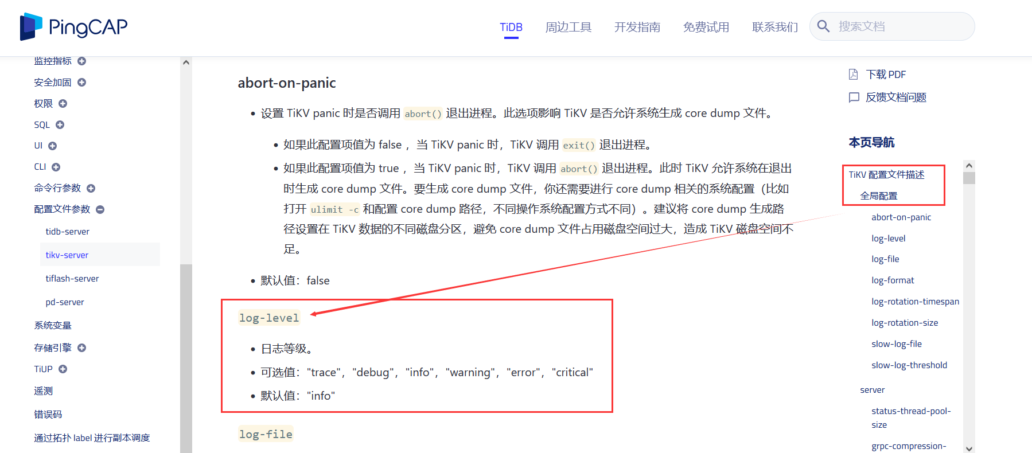Jump to slow-log-file in page nav
Viewport: 1032px width, 453px height.
(897, 344)
